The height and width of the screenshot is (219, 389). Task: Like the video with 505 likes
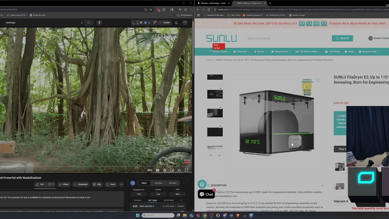[x=40, y=184]
